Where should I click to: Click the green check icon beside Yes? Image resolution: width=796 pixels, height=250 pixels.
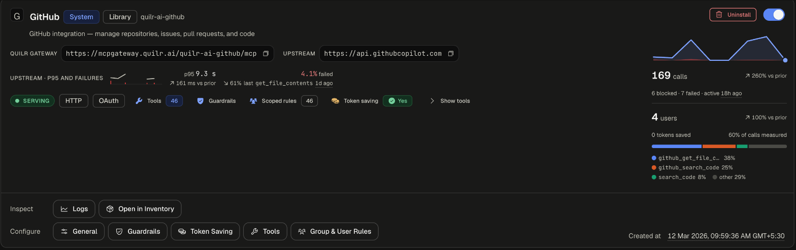[391, 101]
